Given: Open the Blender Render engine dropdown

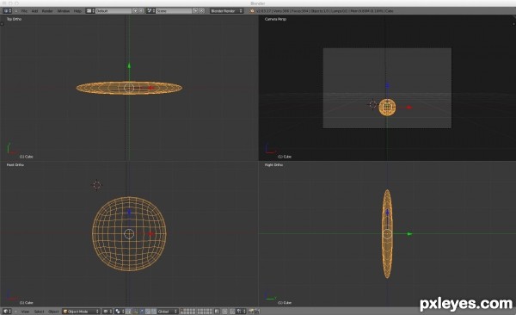Looking at the screenshot, I should (x=227, y=11).
